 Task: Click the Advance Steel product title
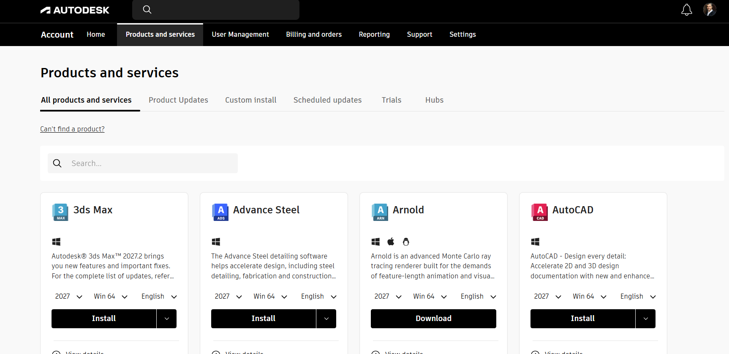pos(266,210)
